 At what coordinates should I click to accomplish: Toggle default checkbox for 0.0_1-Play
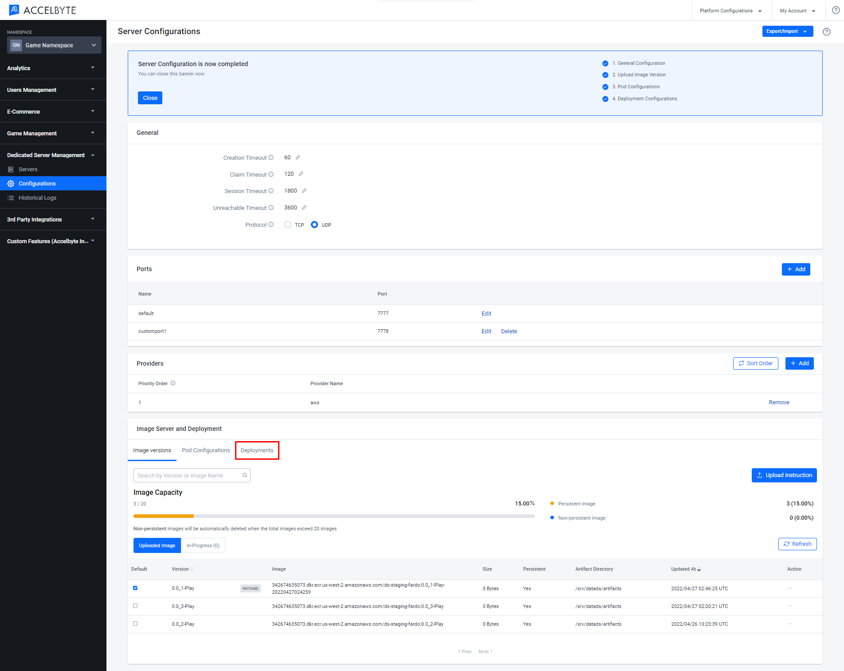click(135, 588)
